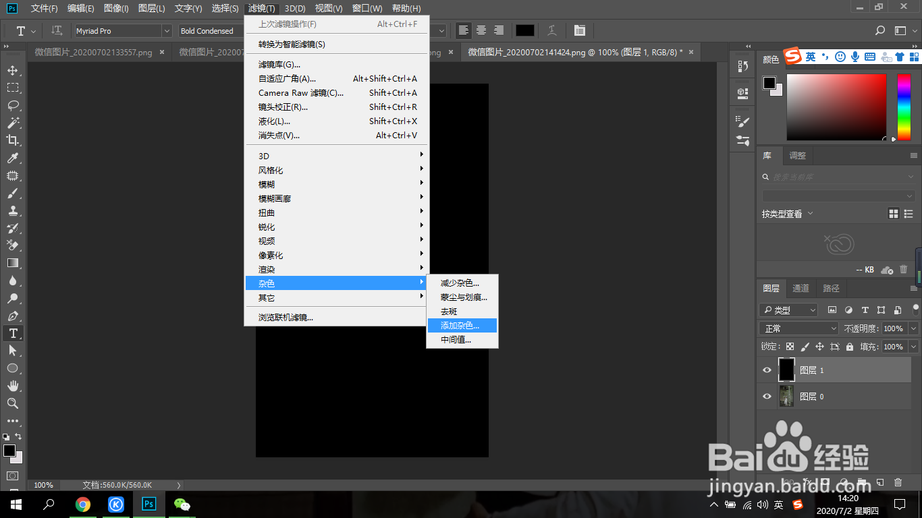Screen dimensions: 922x518
Task: Click the rainbow spectrum slider in the Color panel
Action: 902,108
